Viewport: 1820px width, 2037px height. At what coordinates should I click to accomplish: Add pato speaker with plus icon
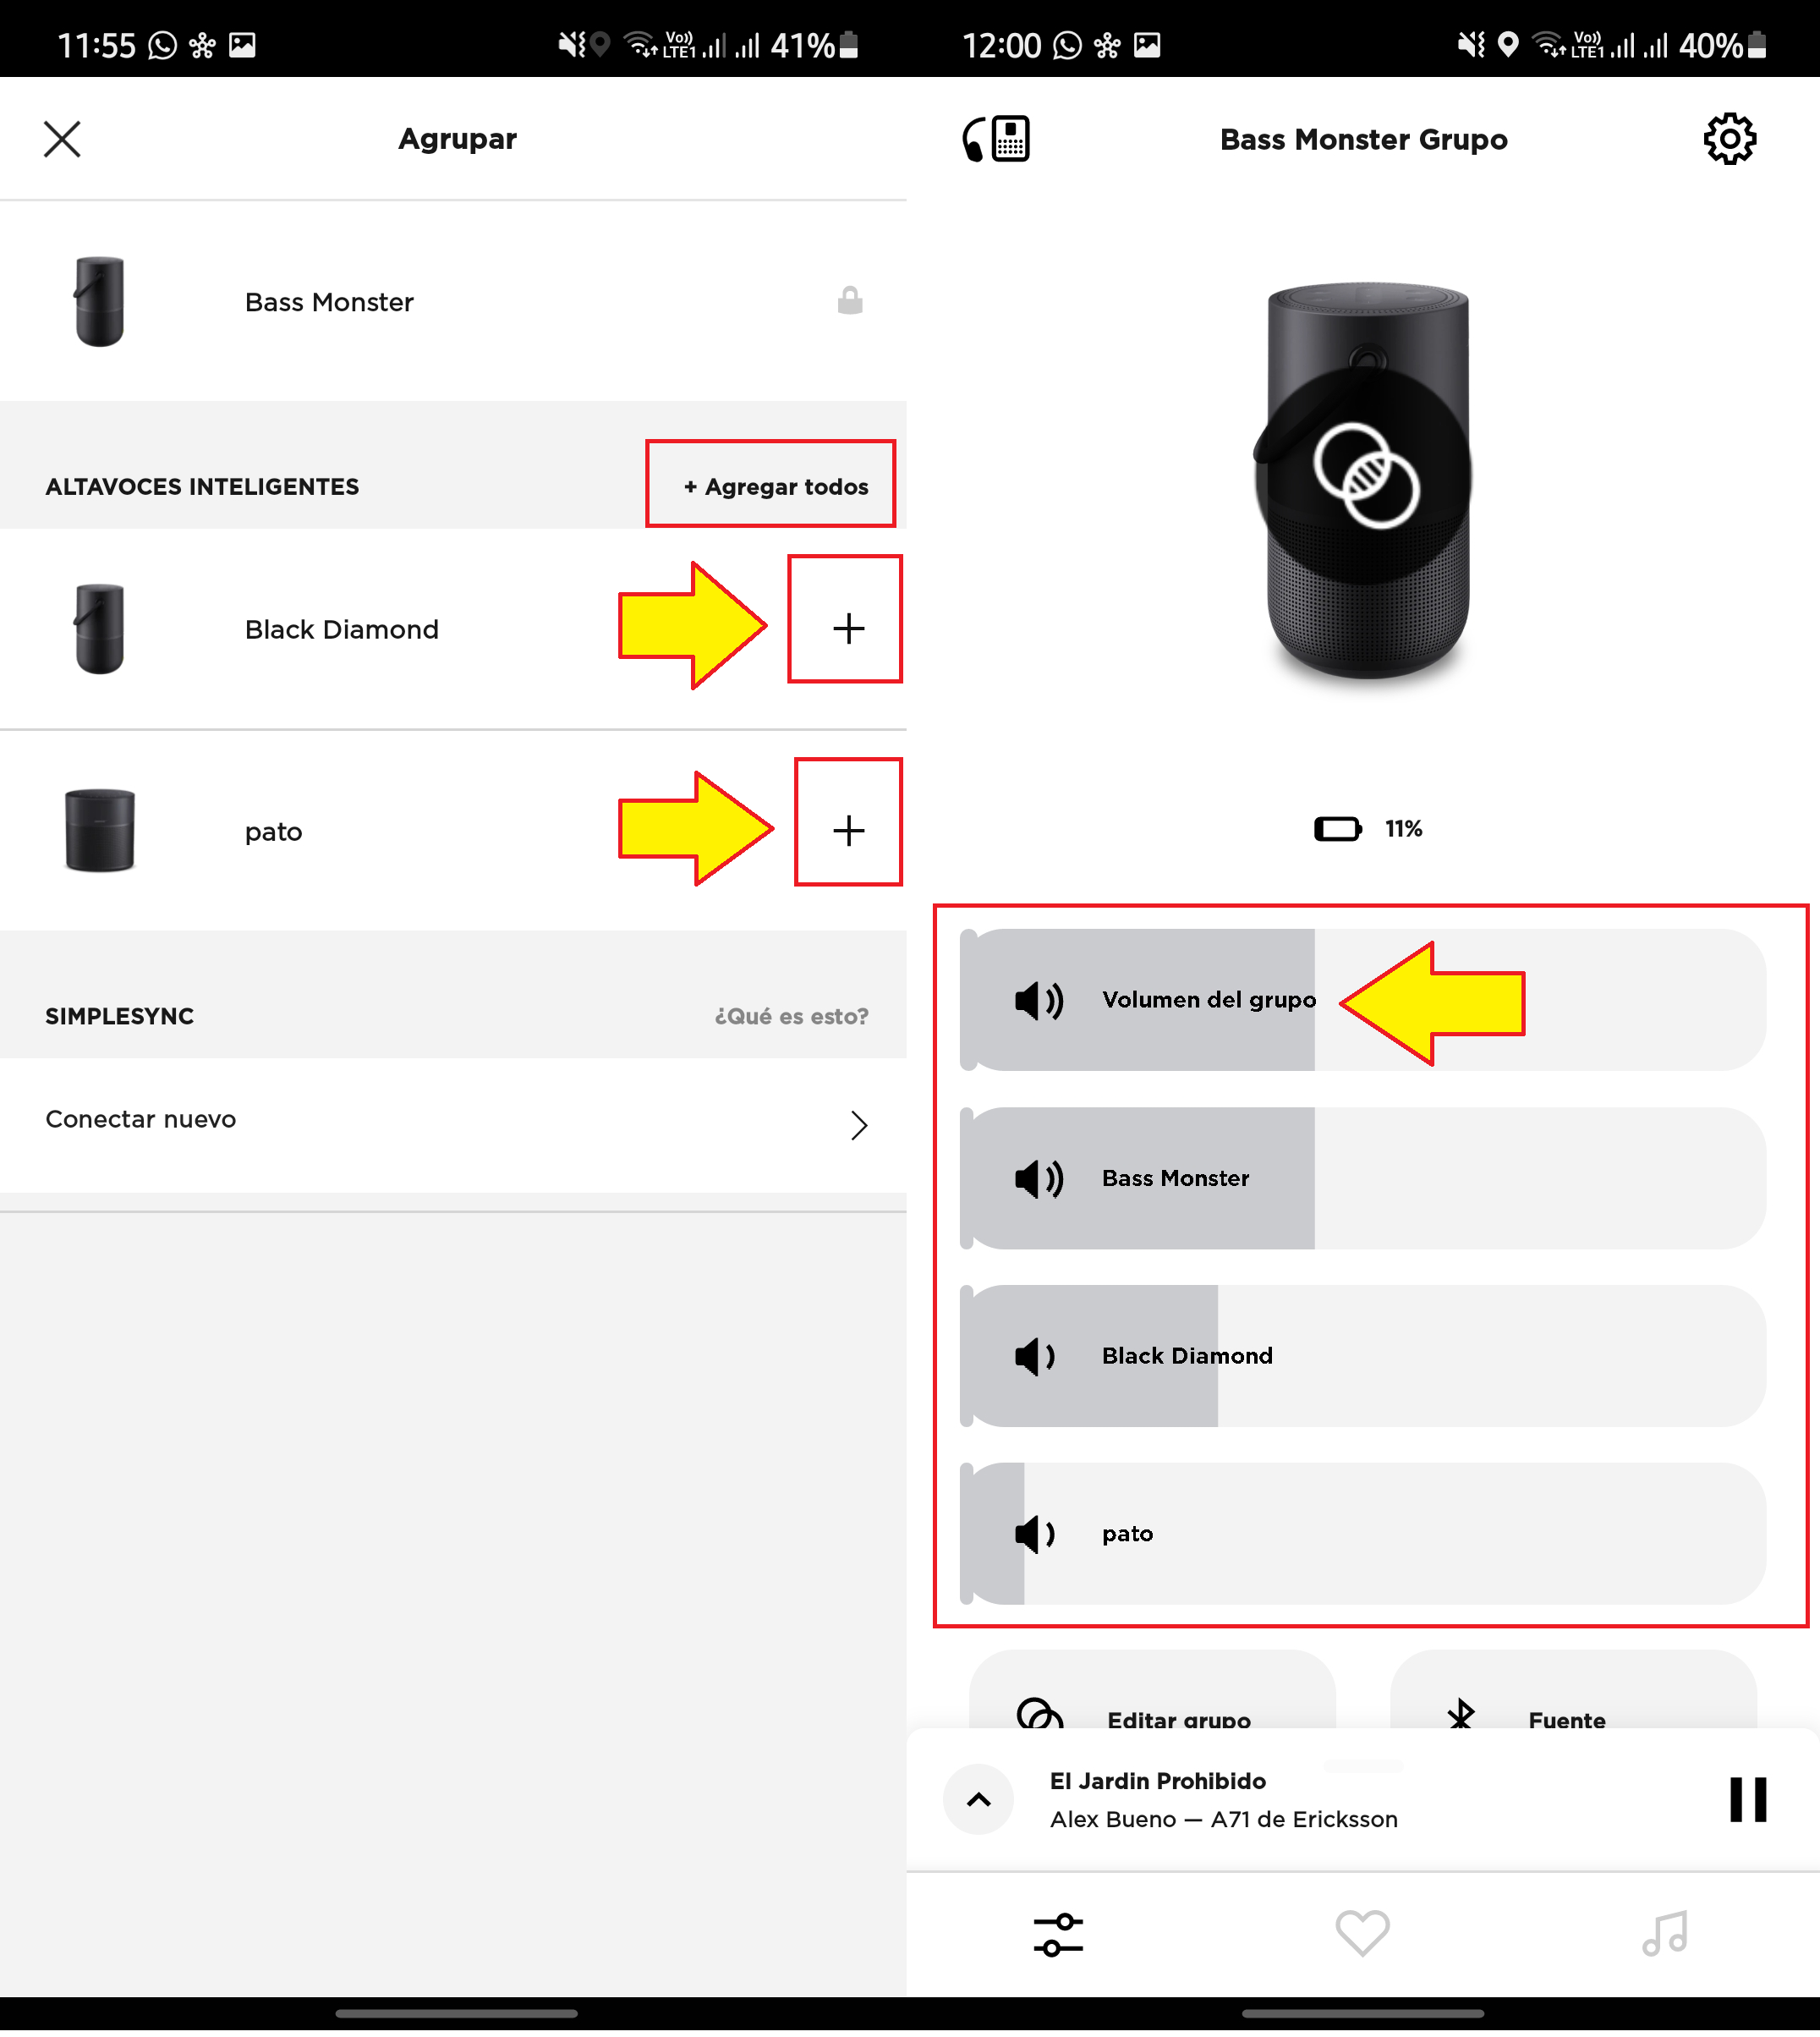tap(848, 830)
